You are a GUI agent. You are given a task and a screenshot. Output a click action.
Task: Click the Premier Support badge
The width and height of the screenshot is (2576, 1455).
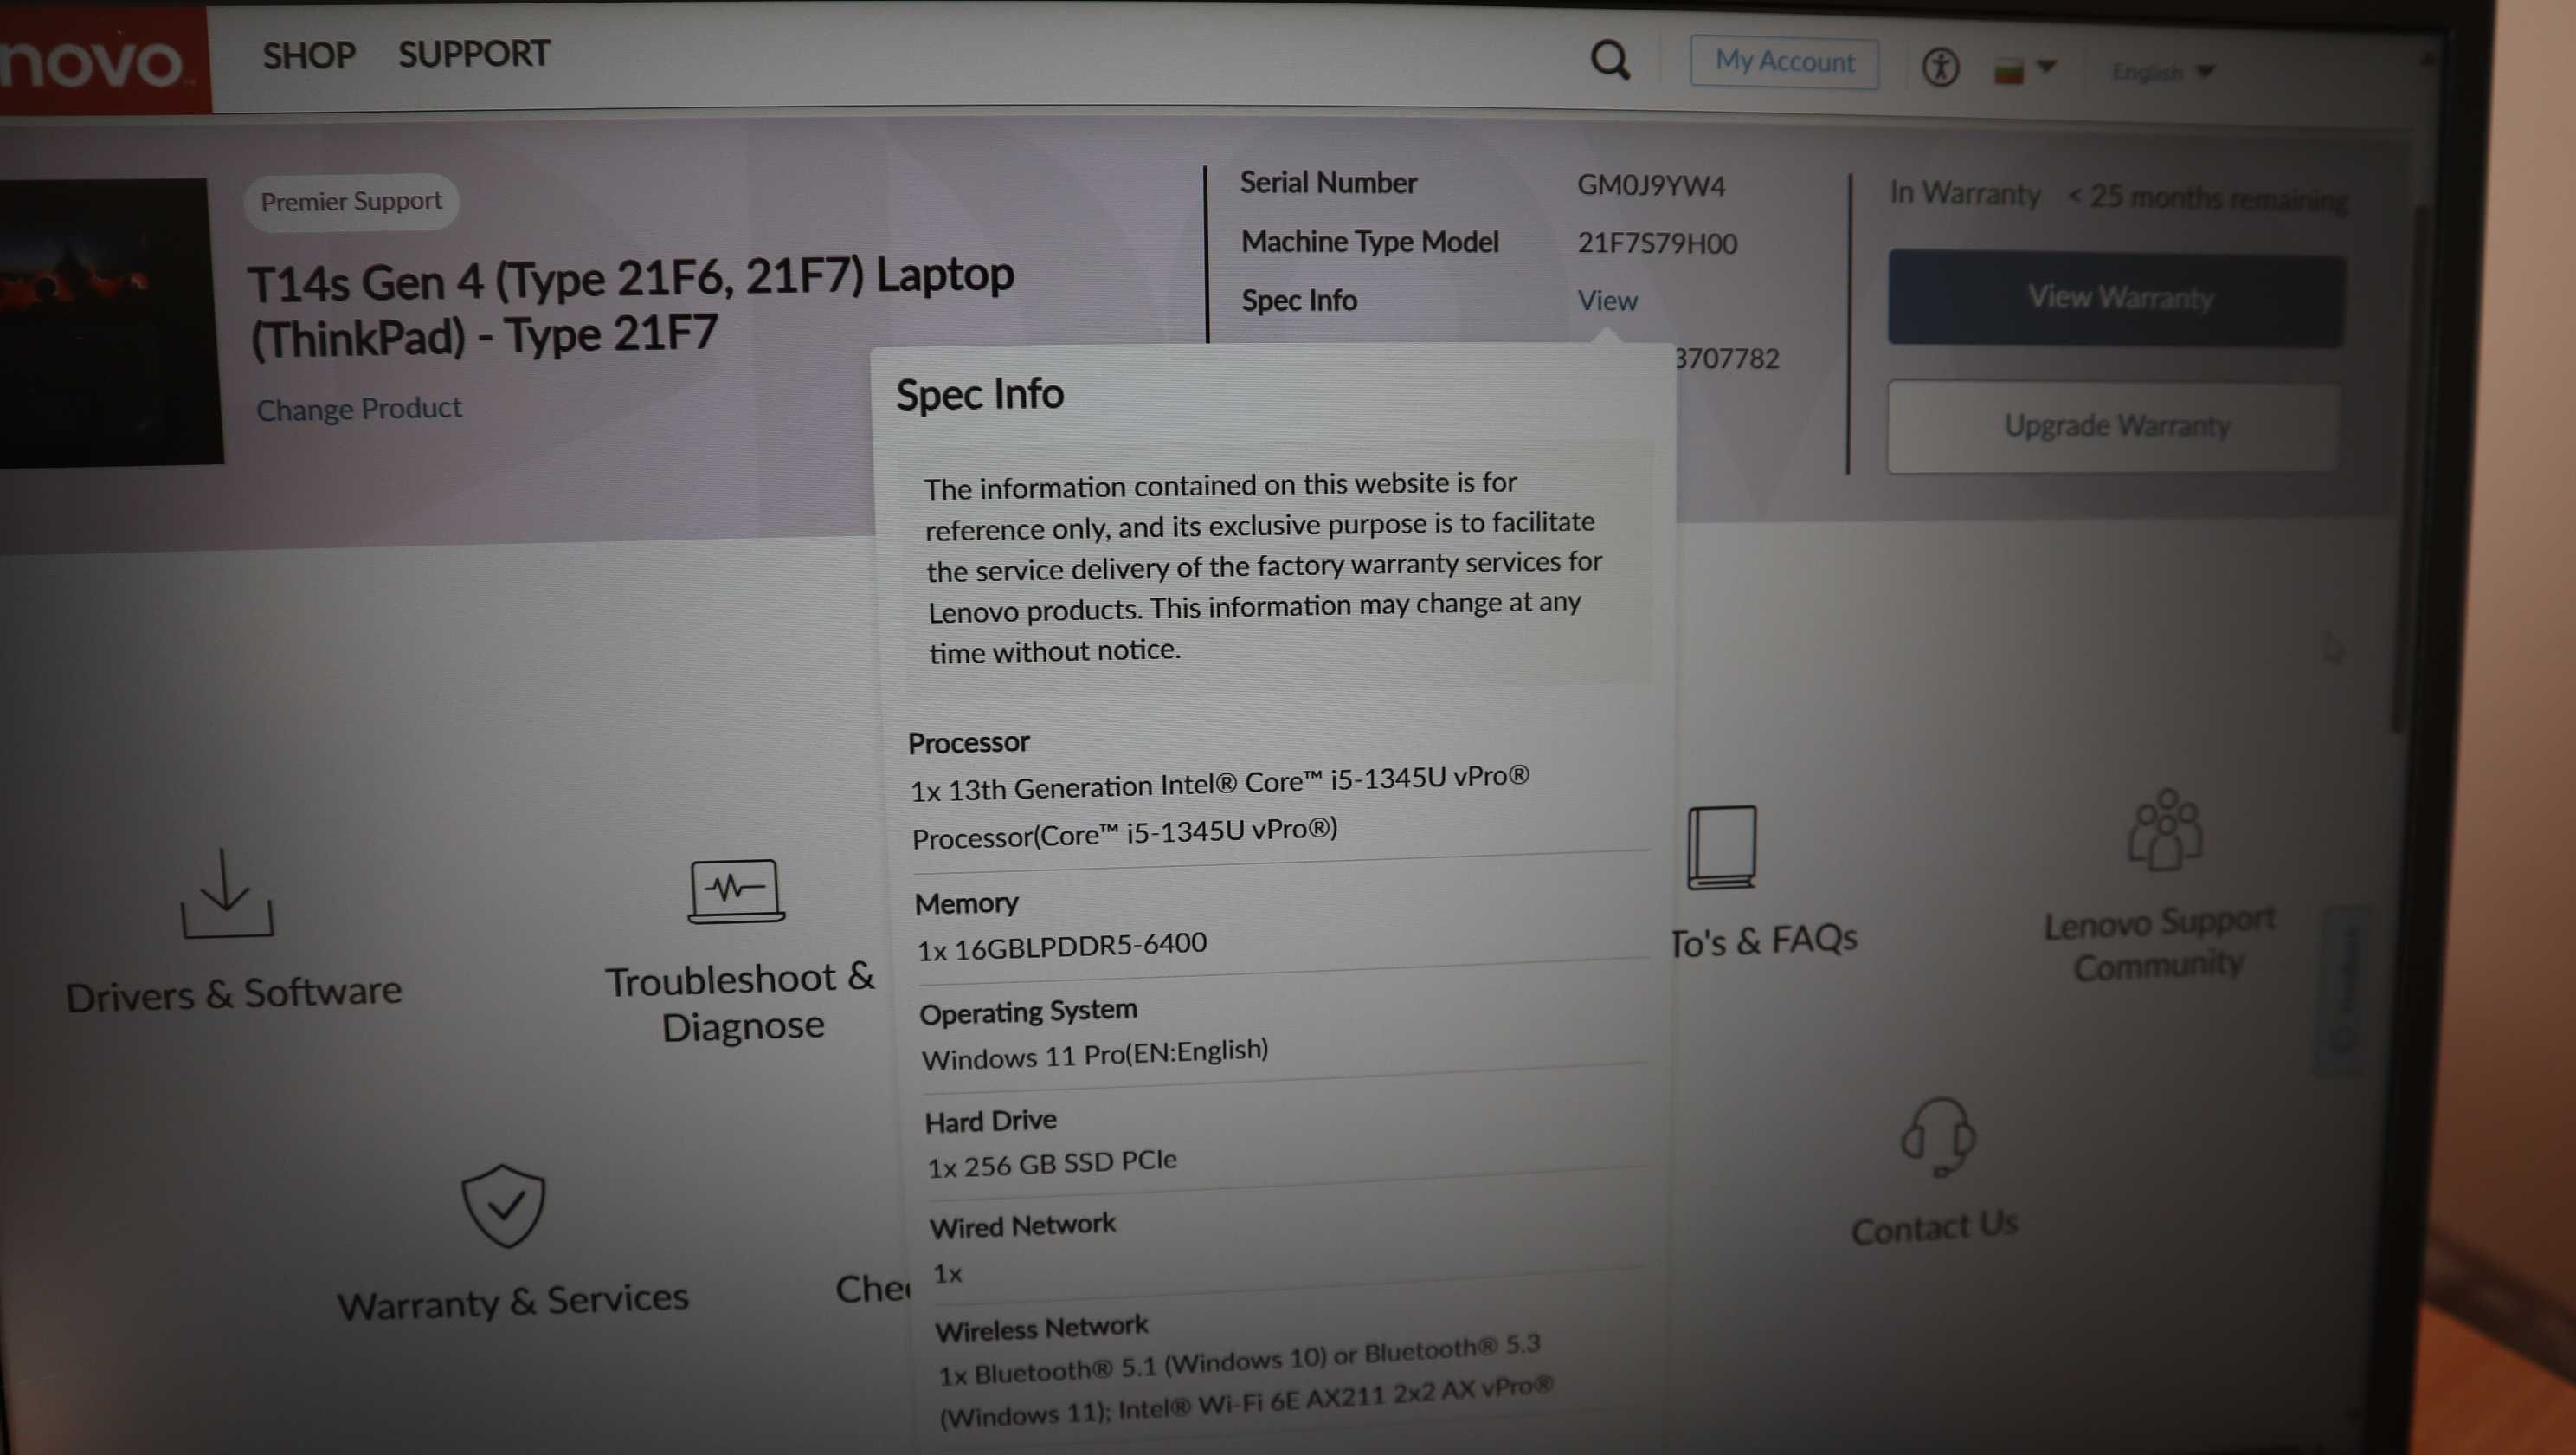coord(351,202)
